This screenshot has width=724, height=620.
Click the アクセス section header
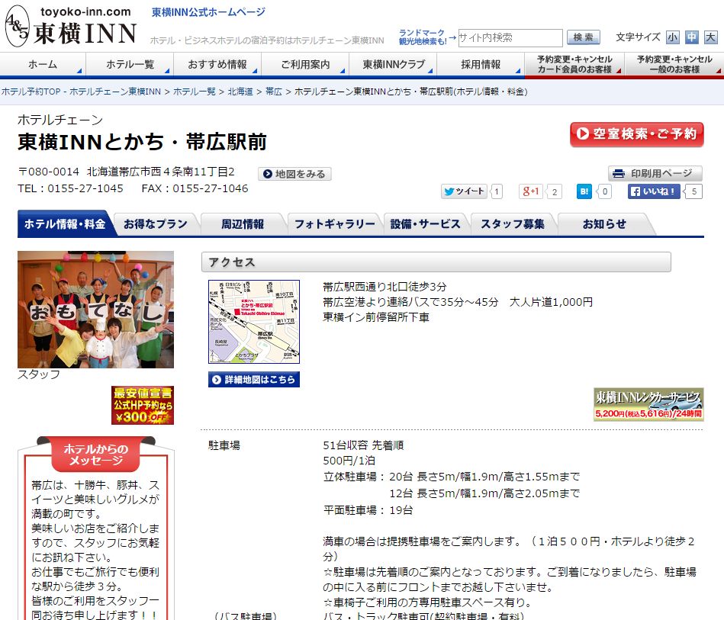click(x=436, y=262)
